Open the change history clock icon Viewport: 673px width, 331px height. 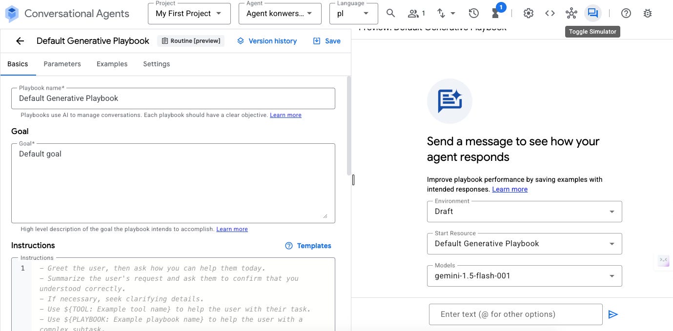click(473, 13)
